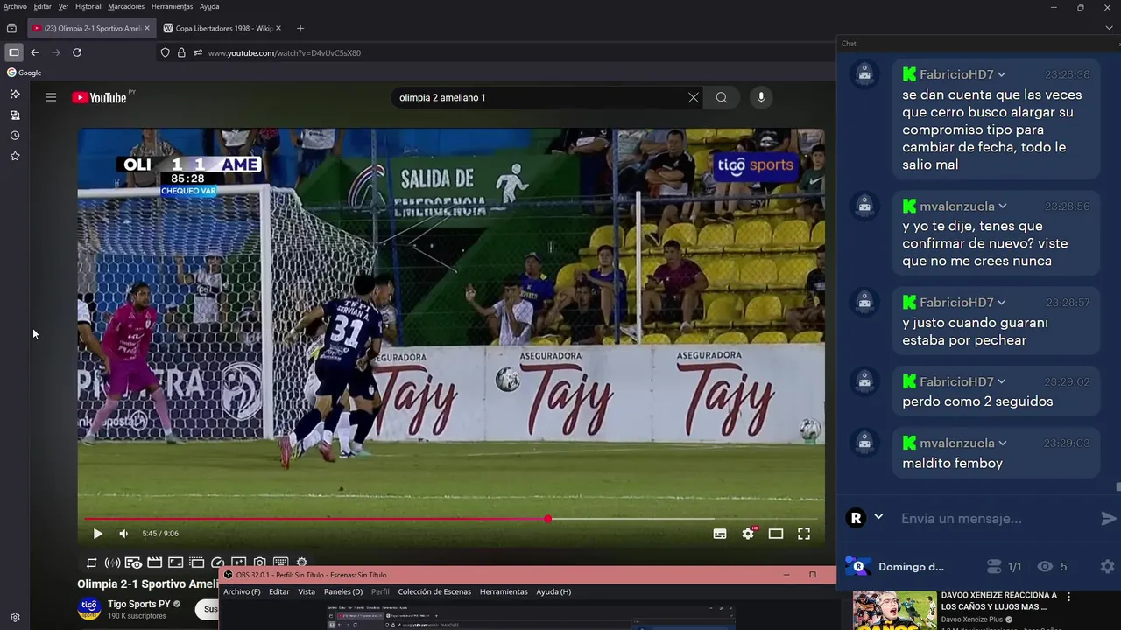1121x630 pixels.
Task: Open a new browser tab
Action: 300,28
